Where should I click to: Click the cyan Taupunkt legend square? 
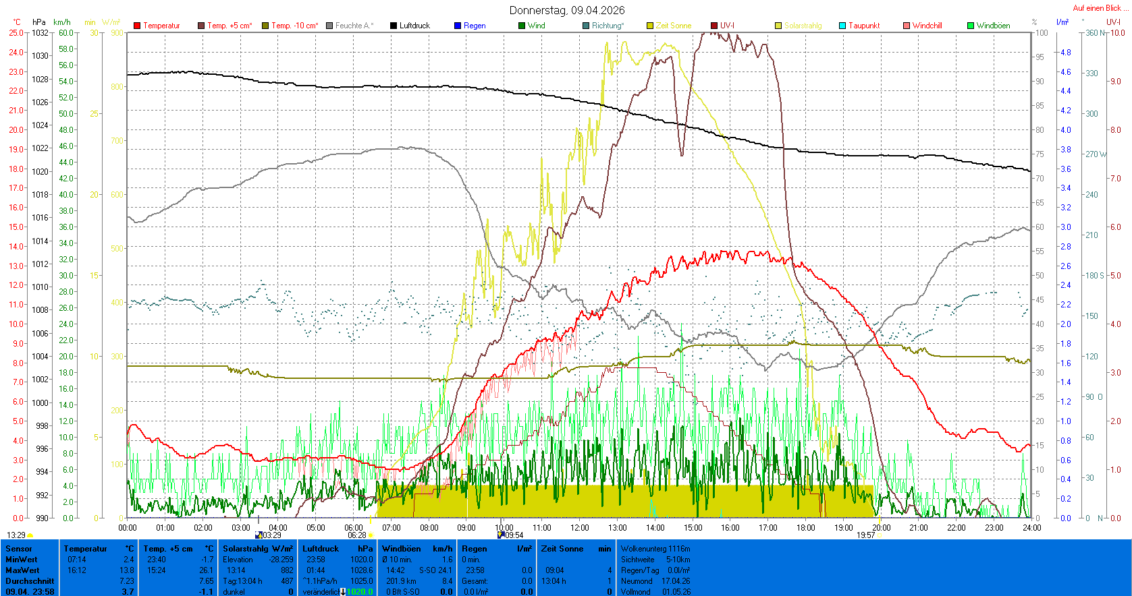842,26
